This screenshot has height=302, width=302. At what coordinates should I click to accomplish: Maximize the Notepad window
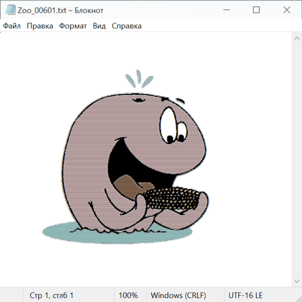click(x=256, y=10)
